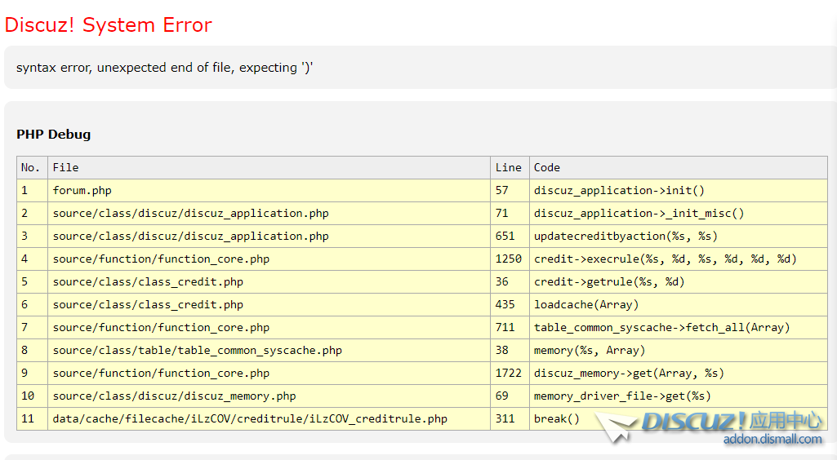The width and height of the screenshot is (837, 460).
Task: Click line number 71 cell
Action: tap(510, 213)
